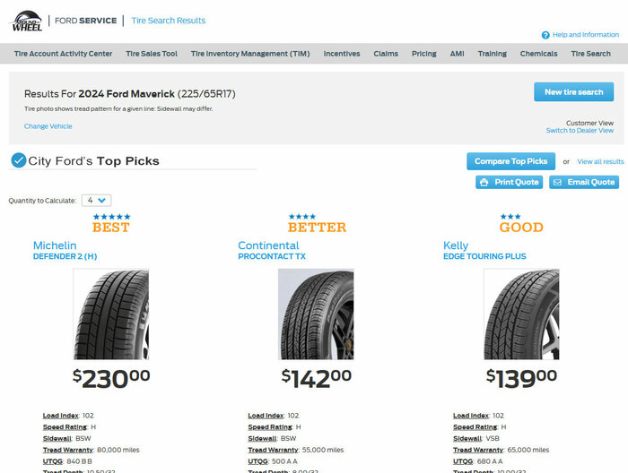The image size is (628, 473).
Task: Click the printer icon on Print Quote
Action: coord(484,182)
